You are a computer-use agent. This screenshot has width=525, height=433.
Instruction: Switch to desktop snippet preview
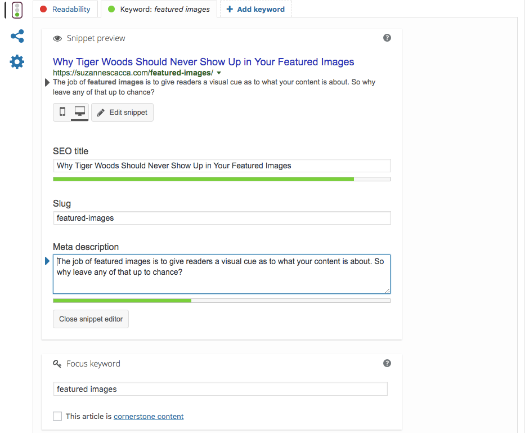tap(79, 112)
